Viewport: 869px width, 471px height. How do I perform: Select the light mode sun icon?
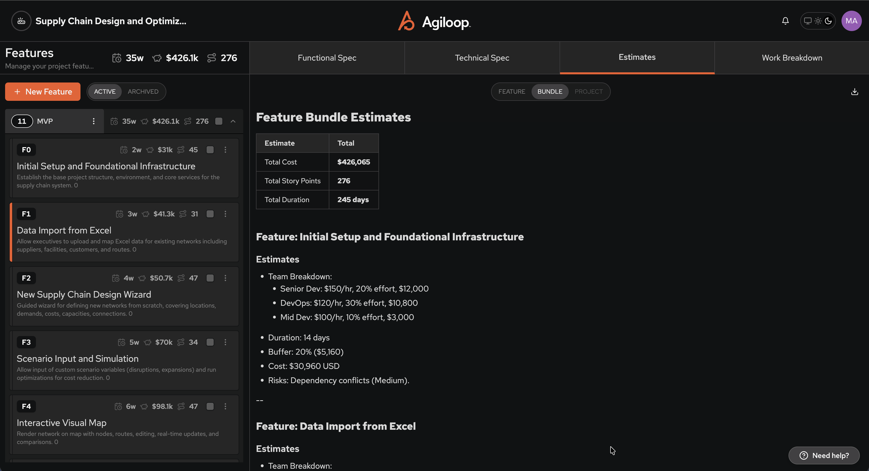(x=818, y=21)
